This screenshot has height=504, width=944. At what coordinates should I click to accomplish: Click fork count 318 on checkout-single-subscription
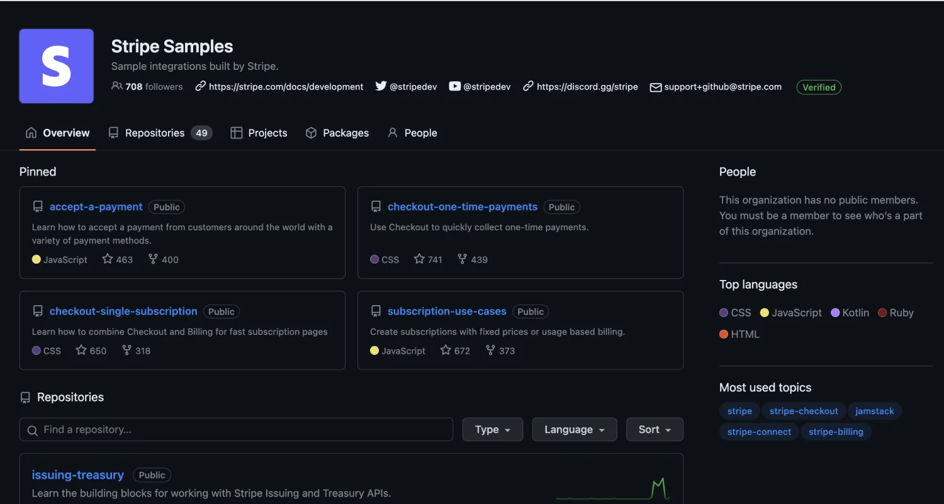(137, 350)
